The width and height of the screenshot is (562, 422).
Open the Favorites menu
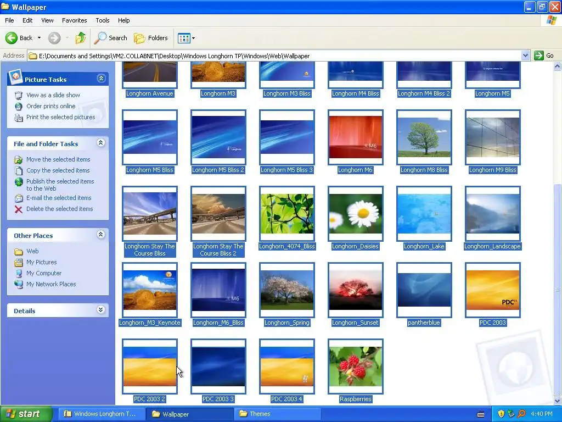(x=74, y=20)
